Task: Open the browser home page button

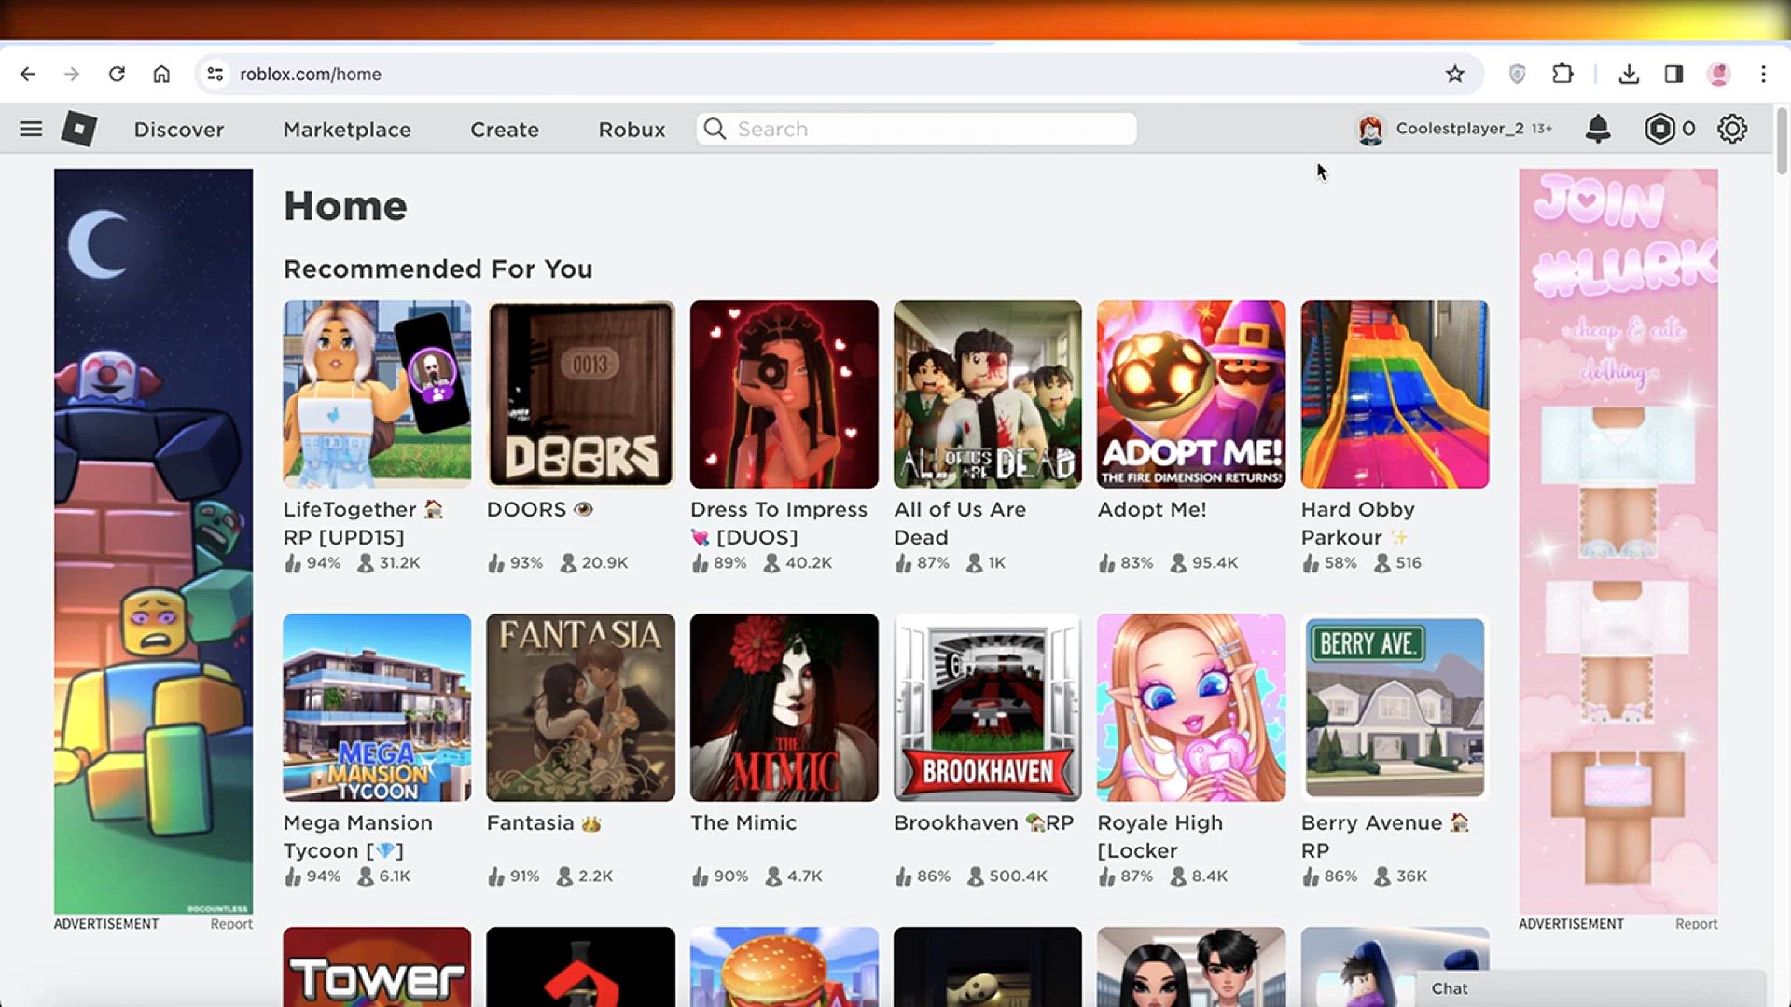Action: pos(161,74)
